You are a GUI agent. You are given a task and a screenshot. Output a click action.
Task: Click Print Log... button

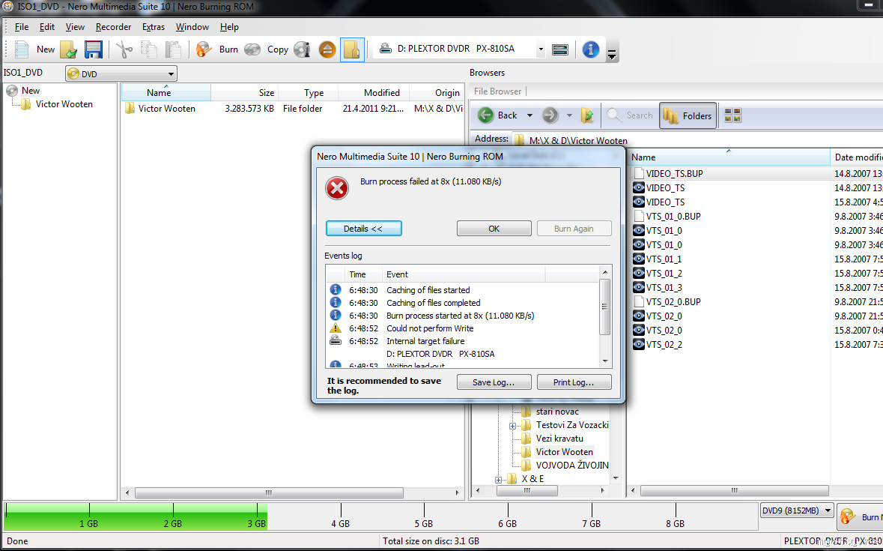(x=574, y=382)
